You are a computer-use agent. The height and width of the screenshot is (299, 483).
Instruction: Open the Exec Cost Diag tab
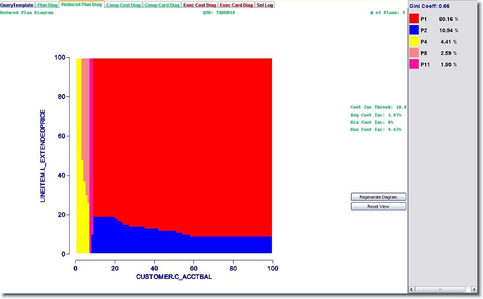click(200, 5)
